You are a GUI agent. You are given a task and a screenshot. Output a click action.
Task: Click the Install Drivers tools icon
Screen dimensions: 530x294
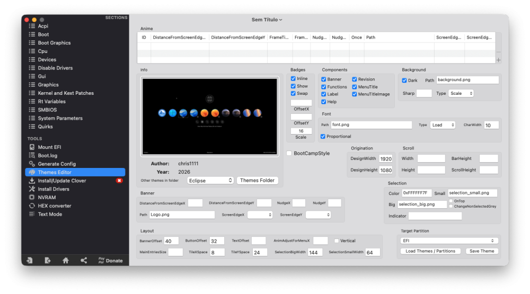click(x=32, y=189)
